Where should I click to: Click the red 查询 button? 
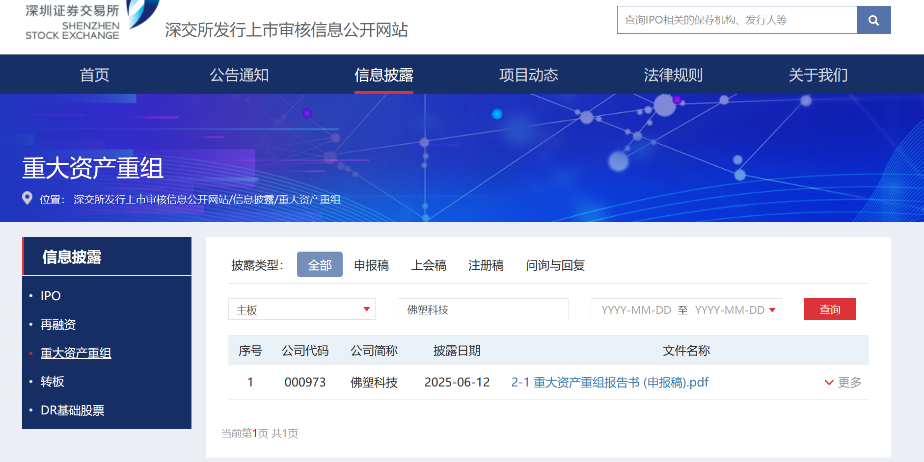[830, 309]
